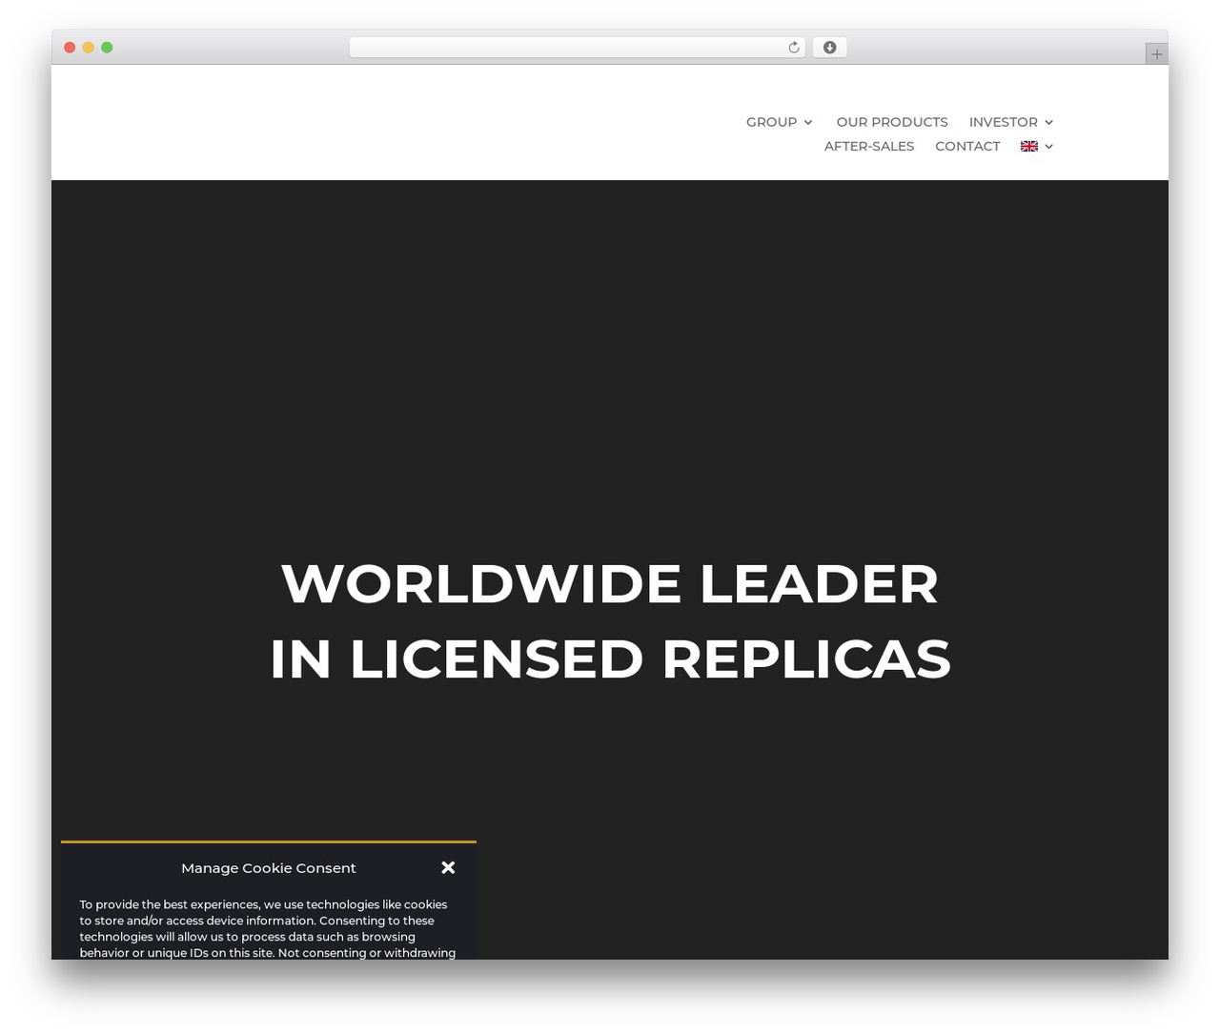Select the 'WORLDWIDE LEADER' headline line
The height and width of the screenshot is (1033, 1220).
(610, 583)
